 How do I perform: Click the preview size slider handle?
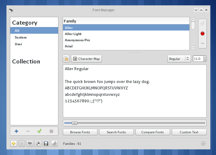coord(75,123)
